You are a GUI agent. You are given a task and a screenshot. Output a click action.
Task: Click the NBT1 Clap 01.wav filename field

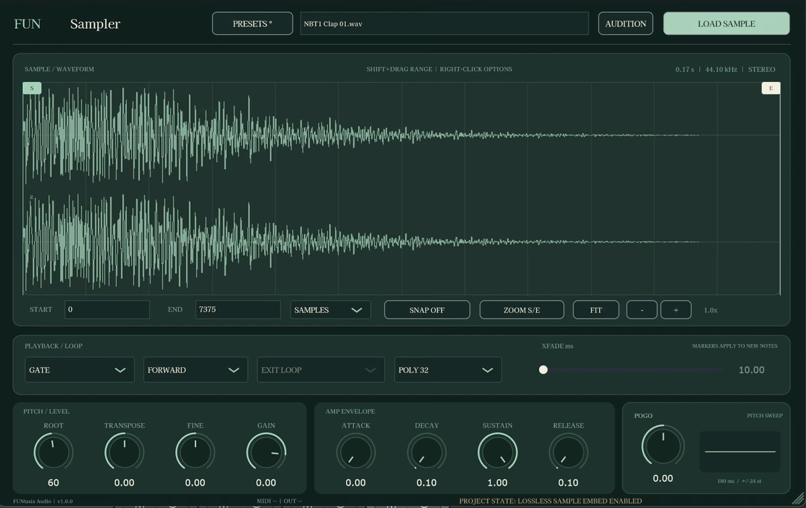coord(444,24)
